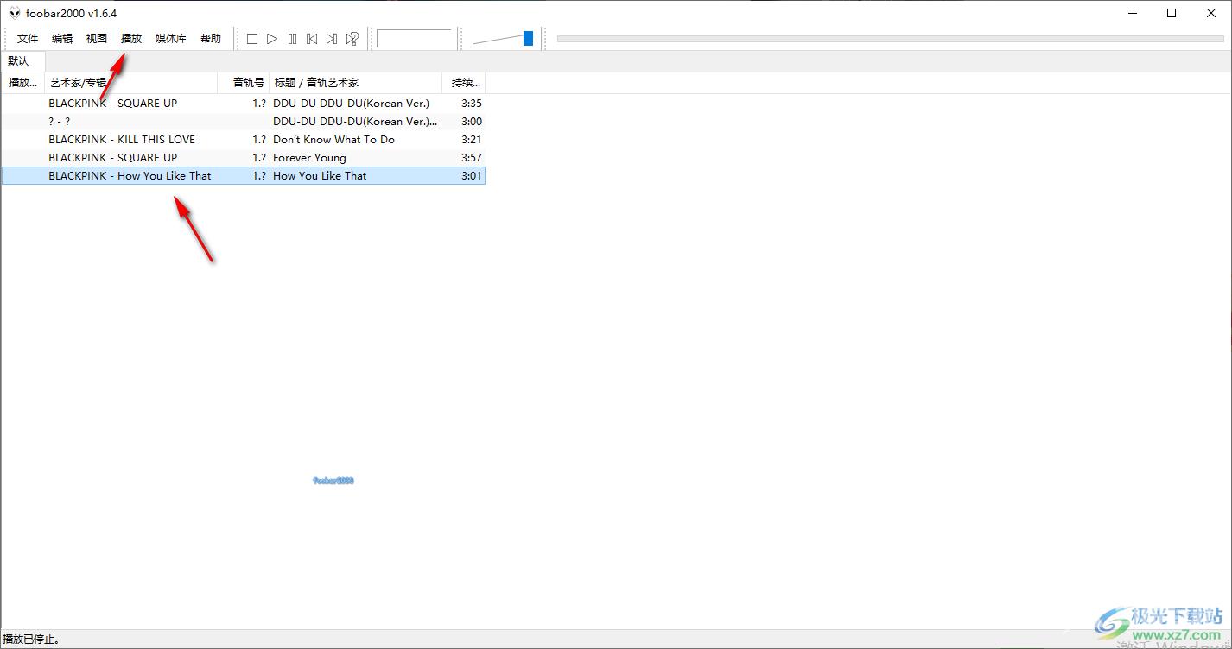Click the DDU-DU DDU-DU title in the 3:35 row
1232x649 pixels.
tap(351, 104)
